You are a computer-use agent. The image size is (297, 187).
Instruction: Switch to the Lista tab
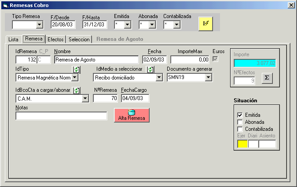click(x=13, y=39)
